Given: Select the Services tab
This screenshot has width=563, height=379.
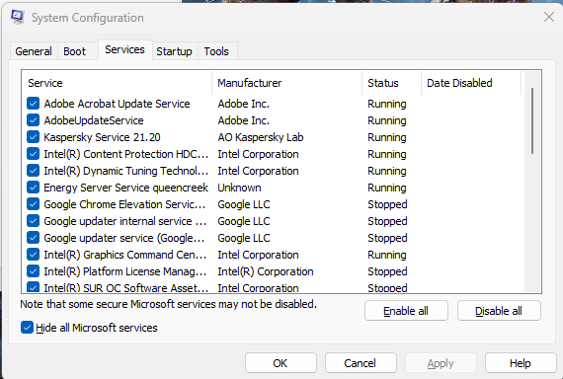Looking at the screenshot, I should (x=125, y=49).
